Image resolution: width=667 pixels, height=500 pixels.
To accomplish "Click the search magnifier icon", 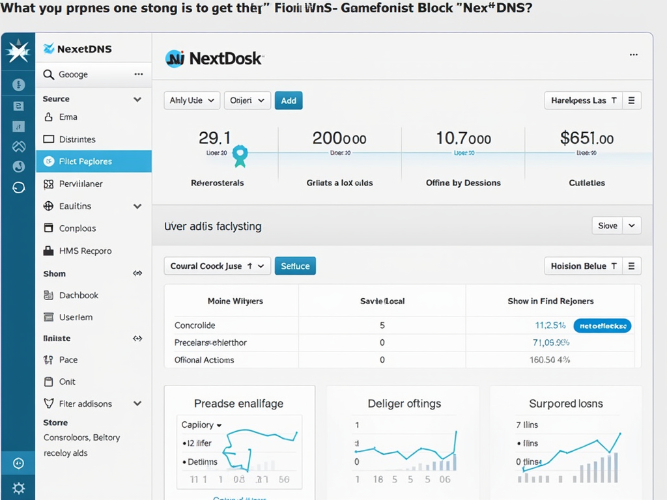I will [48, 74].
